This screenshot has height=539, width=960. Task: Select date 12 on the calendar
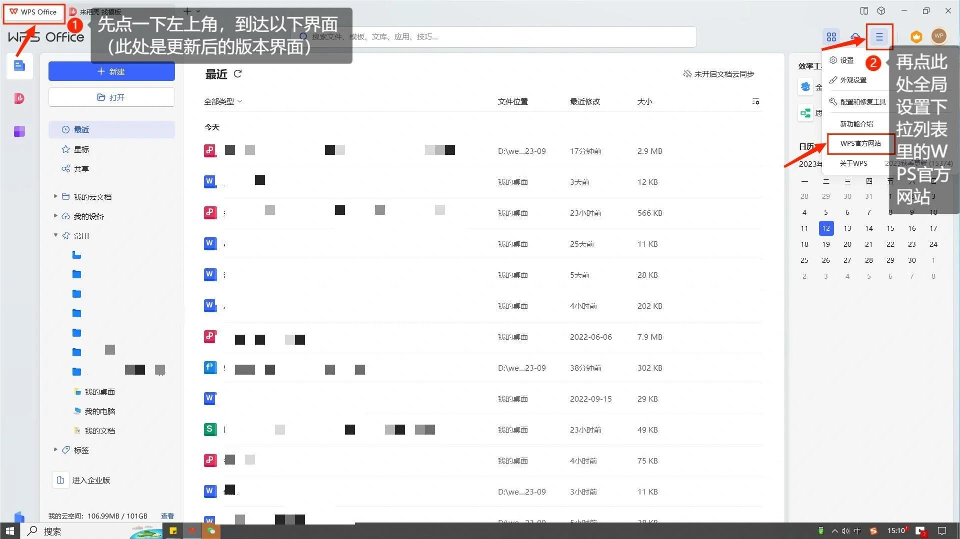(x=826, y=228)
